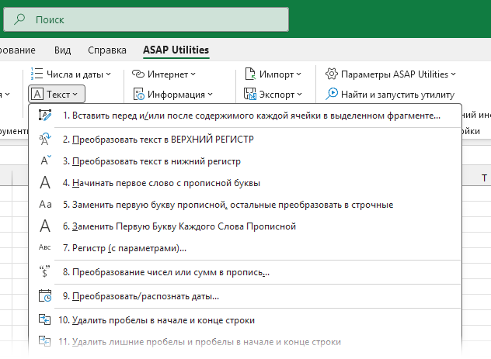Image resolution: width=491 pixels, height=359 pixels.
Task: Click the large A icon beside item 4
Action: (x=45, y=182)
